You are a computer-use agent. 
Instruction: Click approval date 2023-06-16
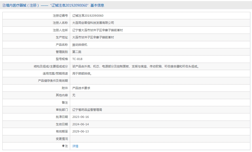[80, 117]
